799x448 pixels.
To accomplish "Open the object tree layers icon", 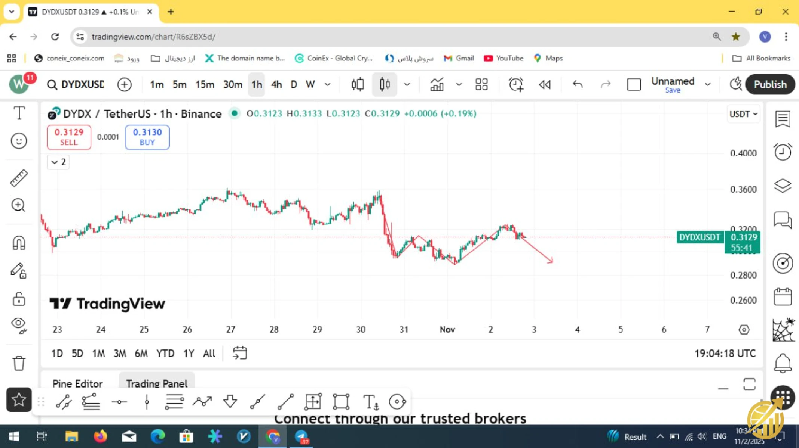I will 783,186.
